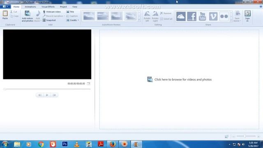Switch to the Visual Effects tab
The image size is (263, 148).
click(x=48, y=7)
